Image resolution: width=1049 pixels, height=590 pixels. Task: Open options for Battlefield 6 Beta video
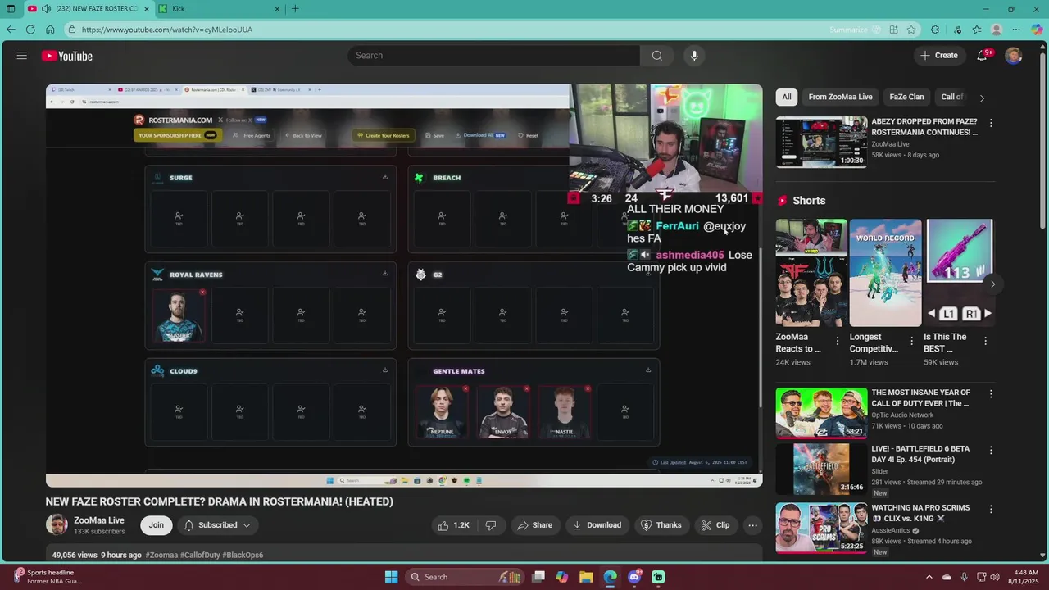pyautogui.click(x=991, y=451)
